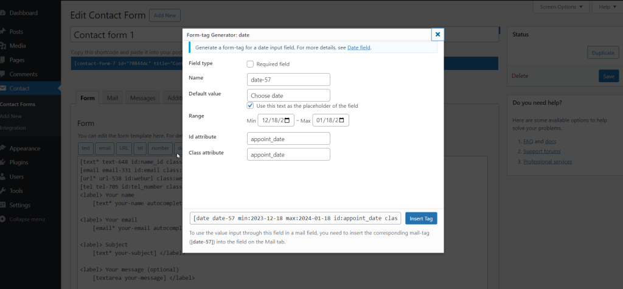Image resolution: width=623 pixels, height=289 pixels.
Task: Follow the Date field documentation link
Action: [358, 47]
